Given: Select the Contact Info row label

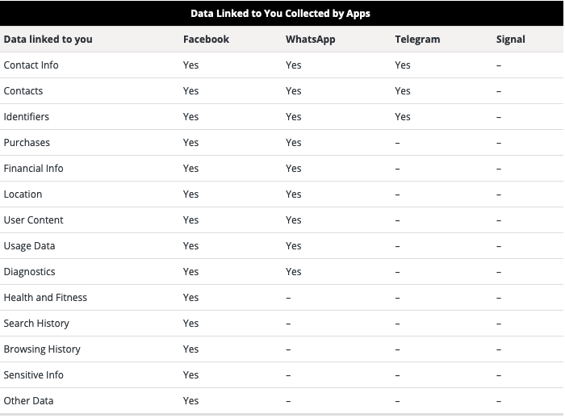Looking at the screenshot, I should pos(31,65).
